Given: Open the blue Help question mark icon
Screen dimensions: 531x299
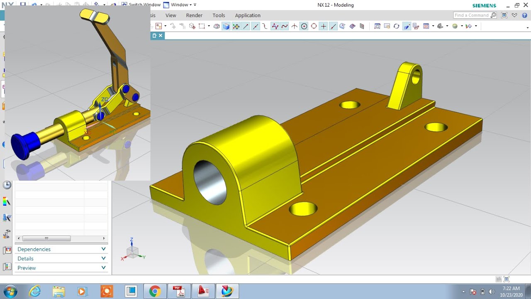Looking at the screenshot, I should (x=524, y=15).
